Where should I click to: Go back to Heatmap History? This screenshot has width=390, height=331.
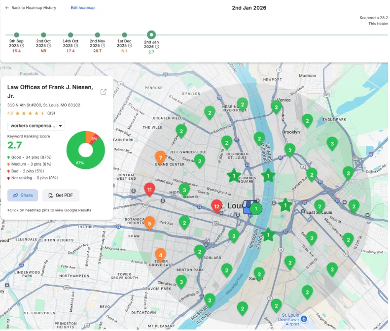[x=31, y=8]
